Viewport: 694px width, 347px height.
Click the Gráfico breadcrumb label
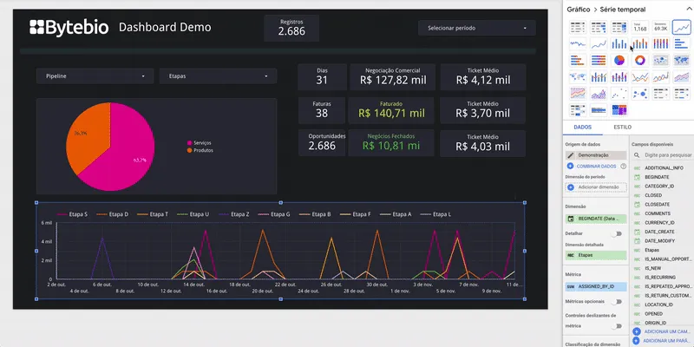coord(578,10)
